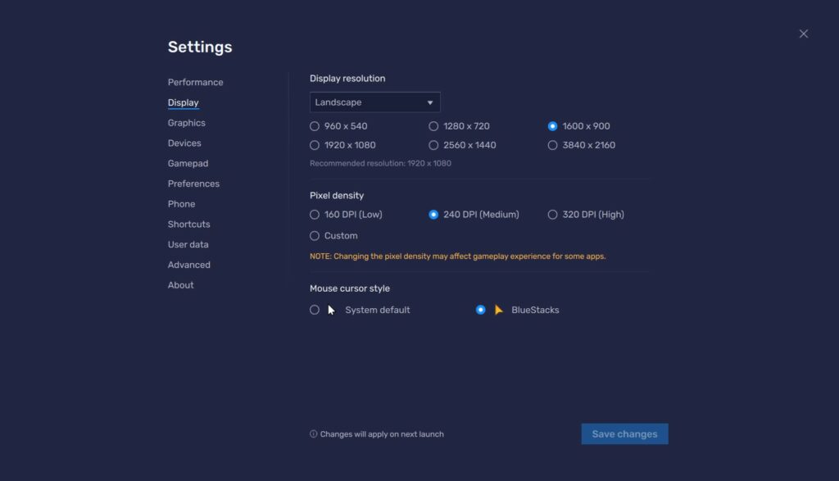Image resolution: width=839 pixels, height=481 pixels.
Task: Click the info icon beside next launch note
Action: (312, 433)
